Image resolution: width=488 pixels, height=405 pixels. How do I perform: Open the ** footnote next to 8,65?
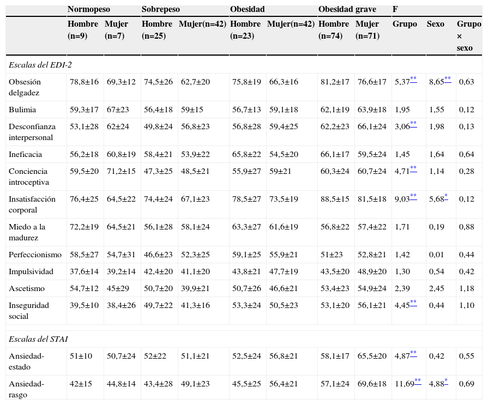pyautogui.click(x=447, y=80)
